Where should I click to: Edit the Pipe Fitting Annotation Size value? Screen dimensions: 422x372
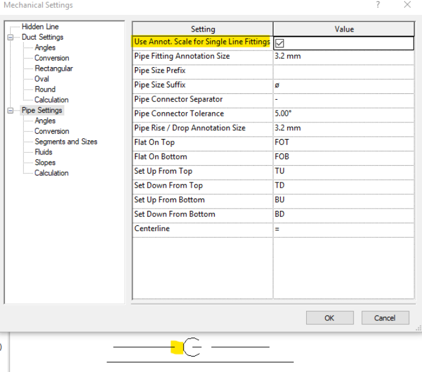[344, 56]
